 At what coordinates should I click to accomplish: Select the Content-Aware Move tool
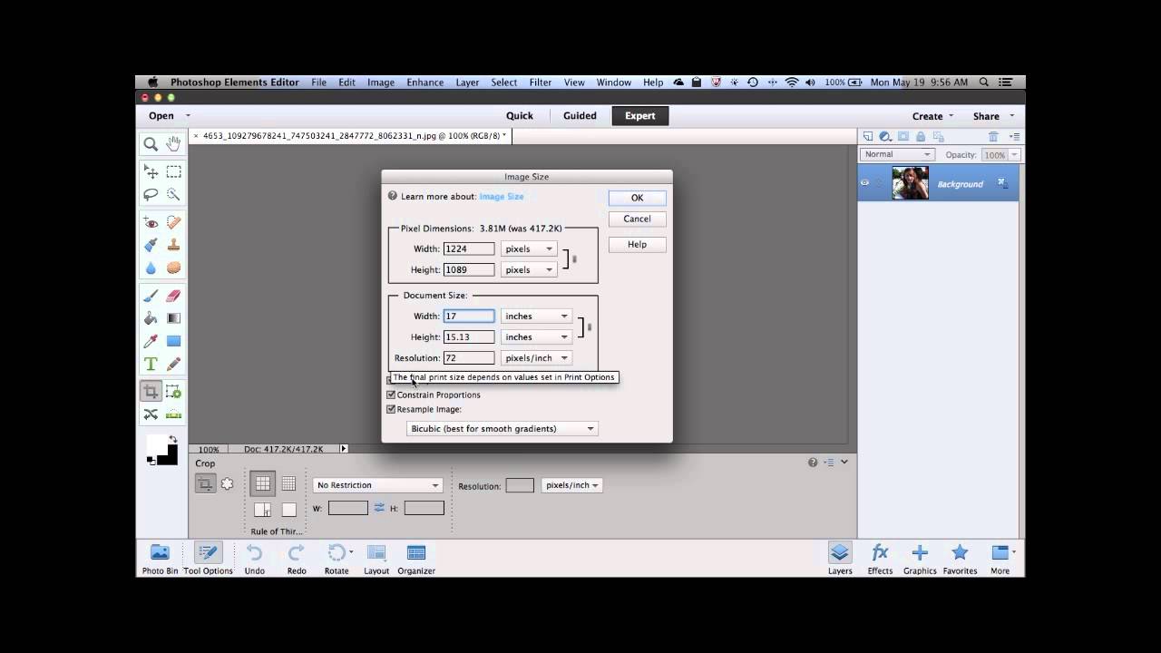(151, 414)
